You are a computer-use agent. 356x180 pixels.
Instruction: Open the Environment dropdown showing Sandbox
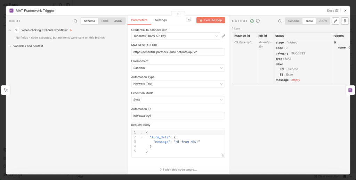click(x=178, y=68)
